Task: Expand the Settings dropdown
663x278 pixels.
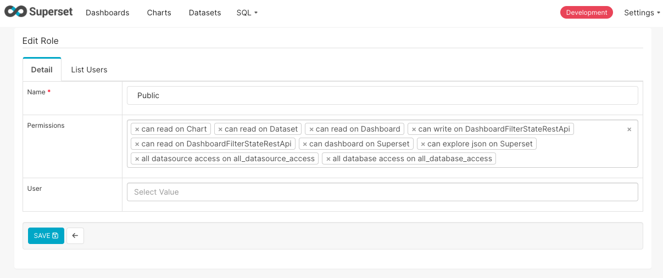Action: pyautogui.click(x=642, y=13)
